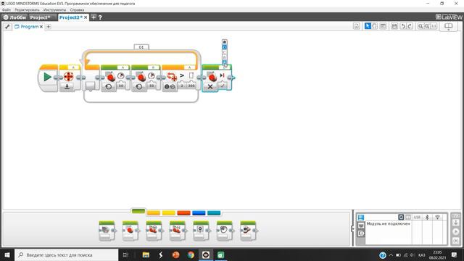This screenshot has width=464, height=261.
Task: Redo the last action
Action: click(410, 26)
